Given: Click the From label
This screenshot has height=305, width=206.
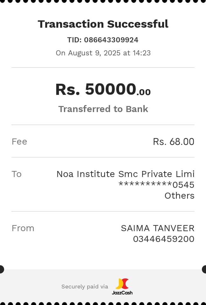Looking at the screenshot, I should pos(23,228).
